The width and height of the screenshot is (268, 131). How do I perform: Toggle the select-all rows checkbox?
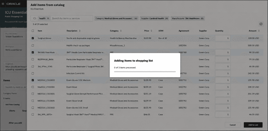point(33,31)
